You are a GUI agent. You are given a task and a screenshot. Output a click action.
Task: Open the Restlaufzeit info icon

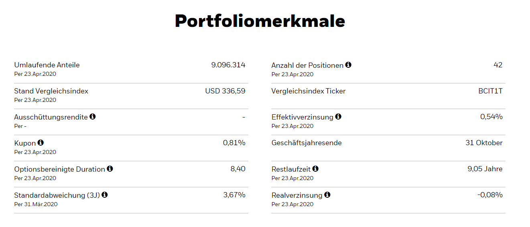point(315,168)
